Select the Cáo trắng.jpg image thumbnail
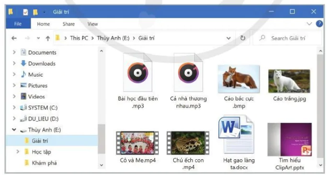327x175 pixels. coord(289,81)
